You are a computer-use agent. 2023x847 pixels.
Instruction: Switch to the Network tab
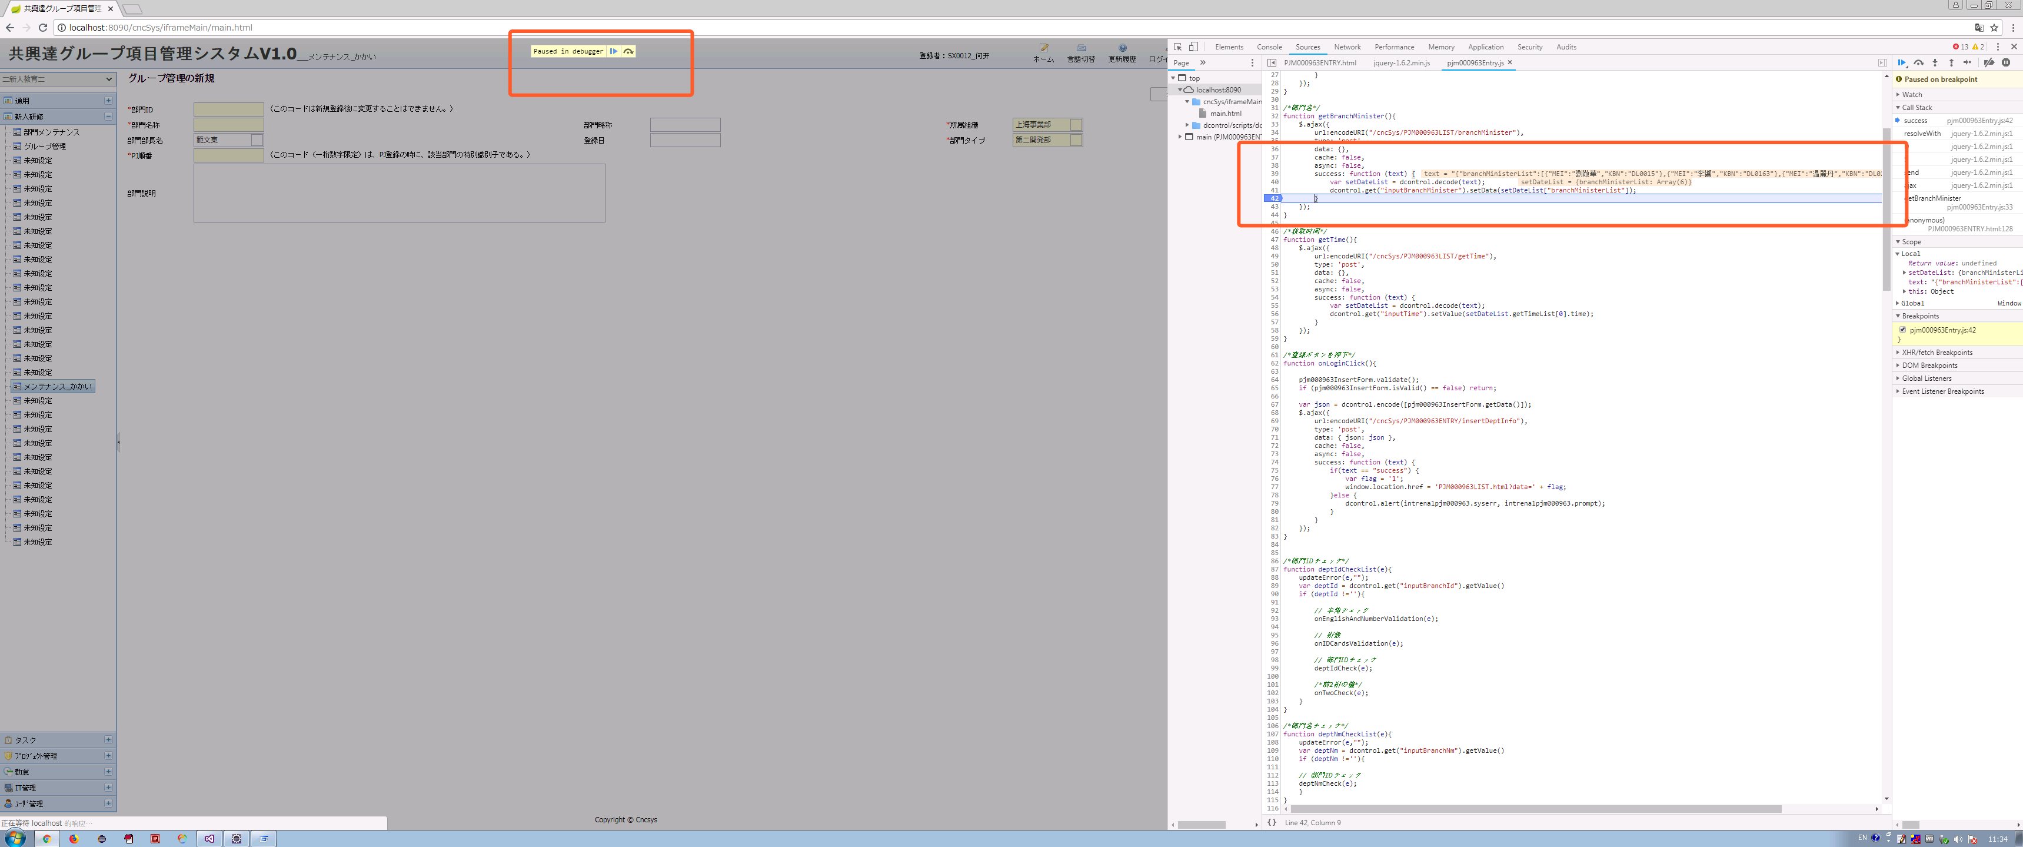coord(1347,47)
